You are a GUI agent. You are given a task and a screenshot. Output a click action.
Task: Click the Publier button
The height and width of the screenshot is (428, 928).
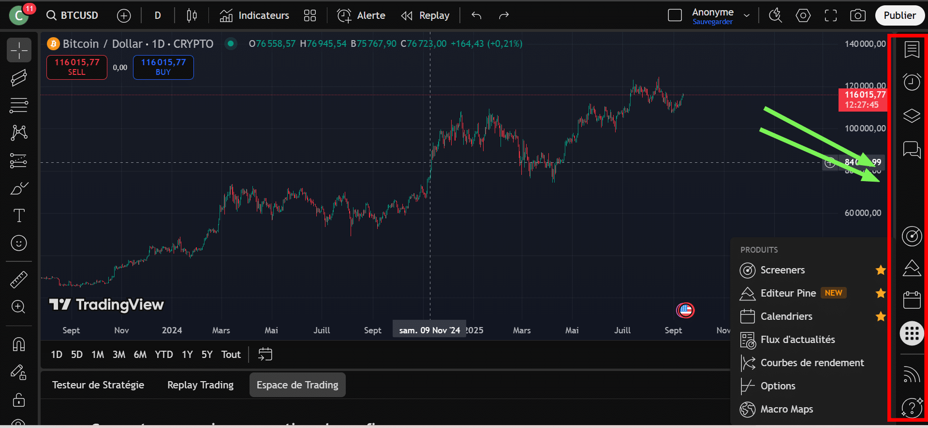pyautogui.click(x=899, y=15)
